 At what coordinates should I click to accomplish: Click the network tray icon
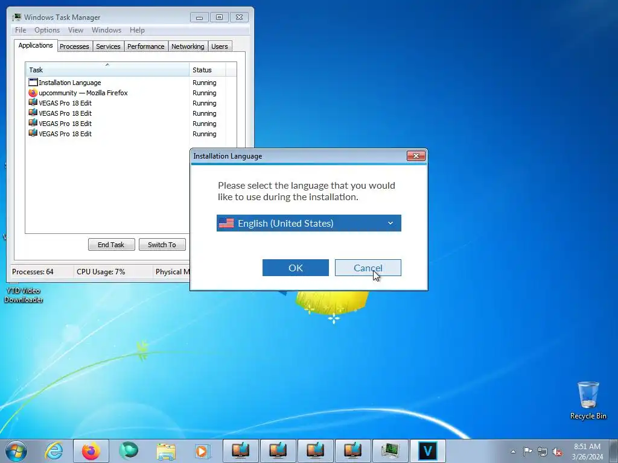[543, 452]
